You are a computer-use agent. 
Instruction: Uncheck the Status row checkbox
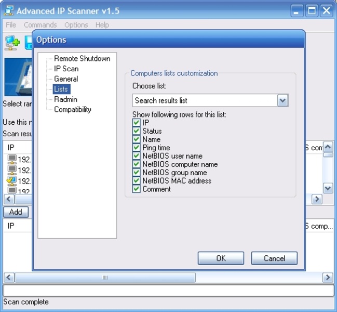click(x=136, y=131)
